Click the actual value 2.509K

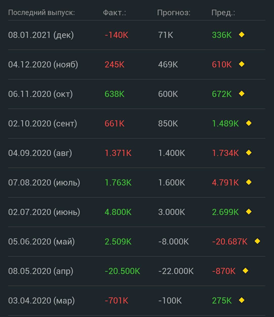click(118, 242)
